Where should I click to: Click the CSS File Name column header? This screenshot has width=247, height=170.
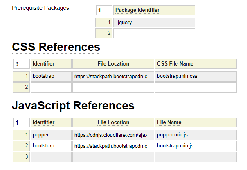pyautogui.click(x=195, y=64)
